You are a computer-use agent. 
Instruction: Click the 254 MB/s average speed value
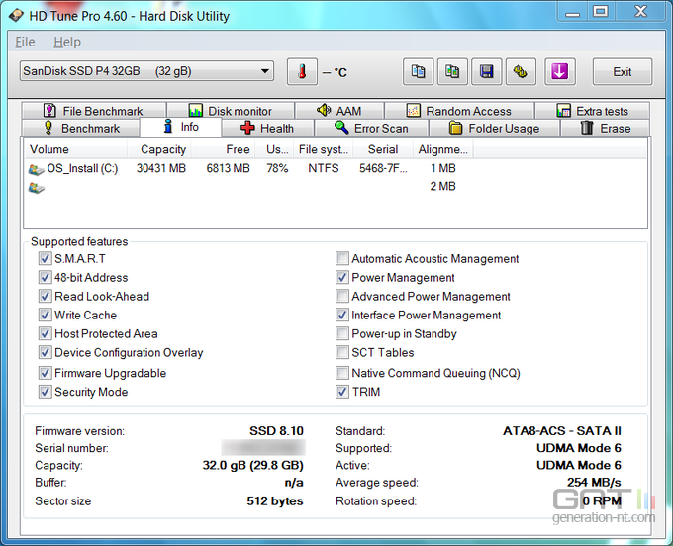[594, 483]
